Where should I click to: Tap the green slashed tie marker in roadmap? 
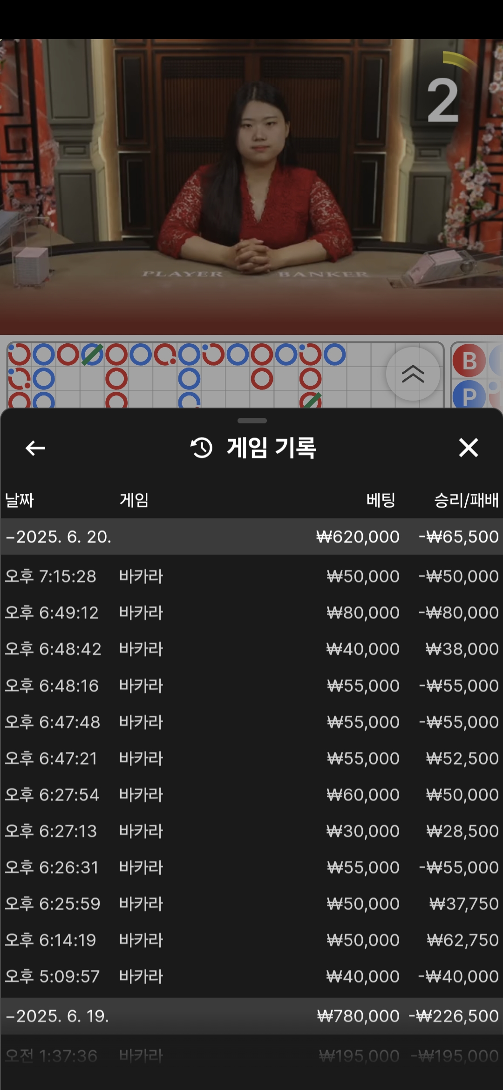[x=92, y=355]
